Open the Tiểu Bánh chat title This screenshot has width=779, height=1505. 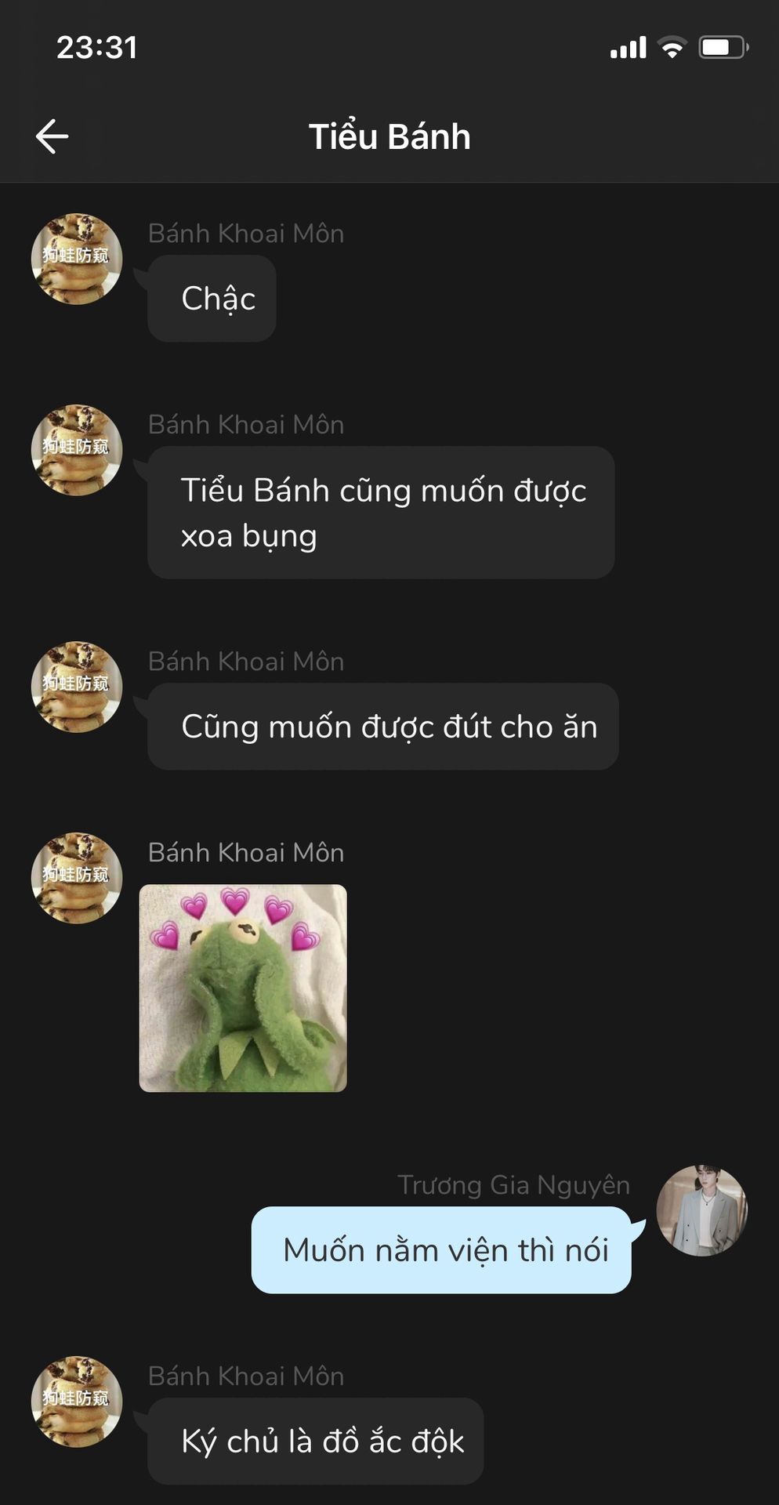pos(389,136)
